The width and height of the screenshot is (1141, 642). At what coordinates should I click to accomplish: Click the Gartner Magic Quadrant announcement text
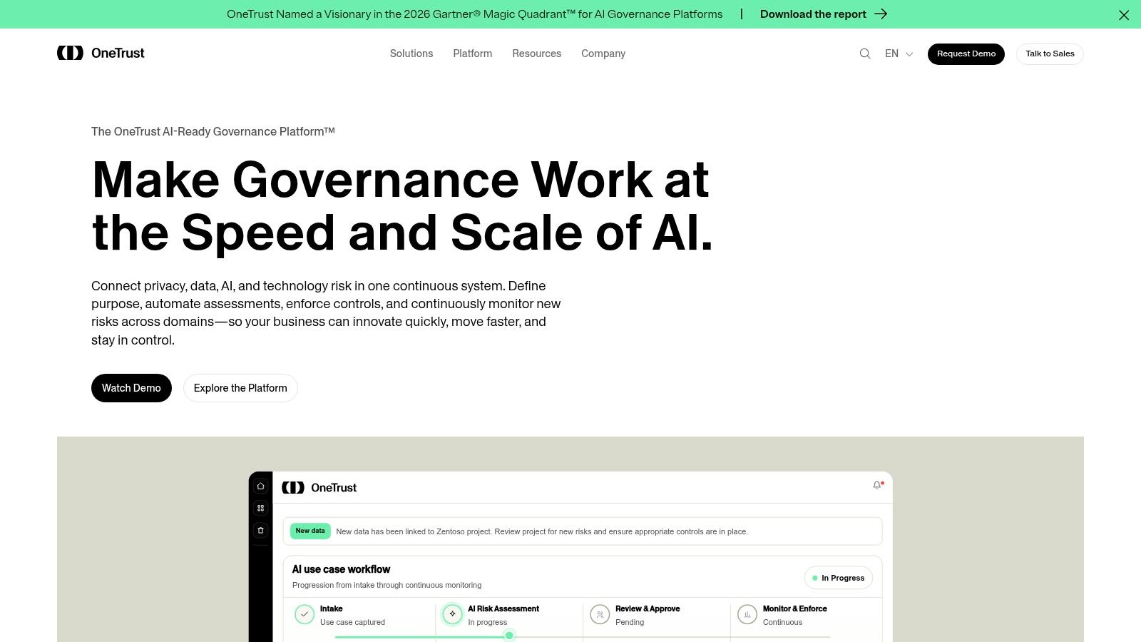click(x=474, y=14)
